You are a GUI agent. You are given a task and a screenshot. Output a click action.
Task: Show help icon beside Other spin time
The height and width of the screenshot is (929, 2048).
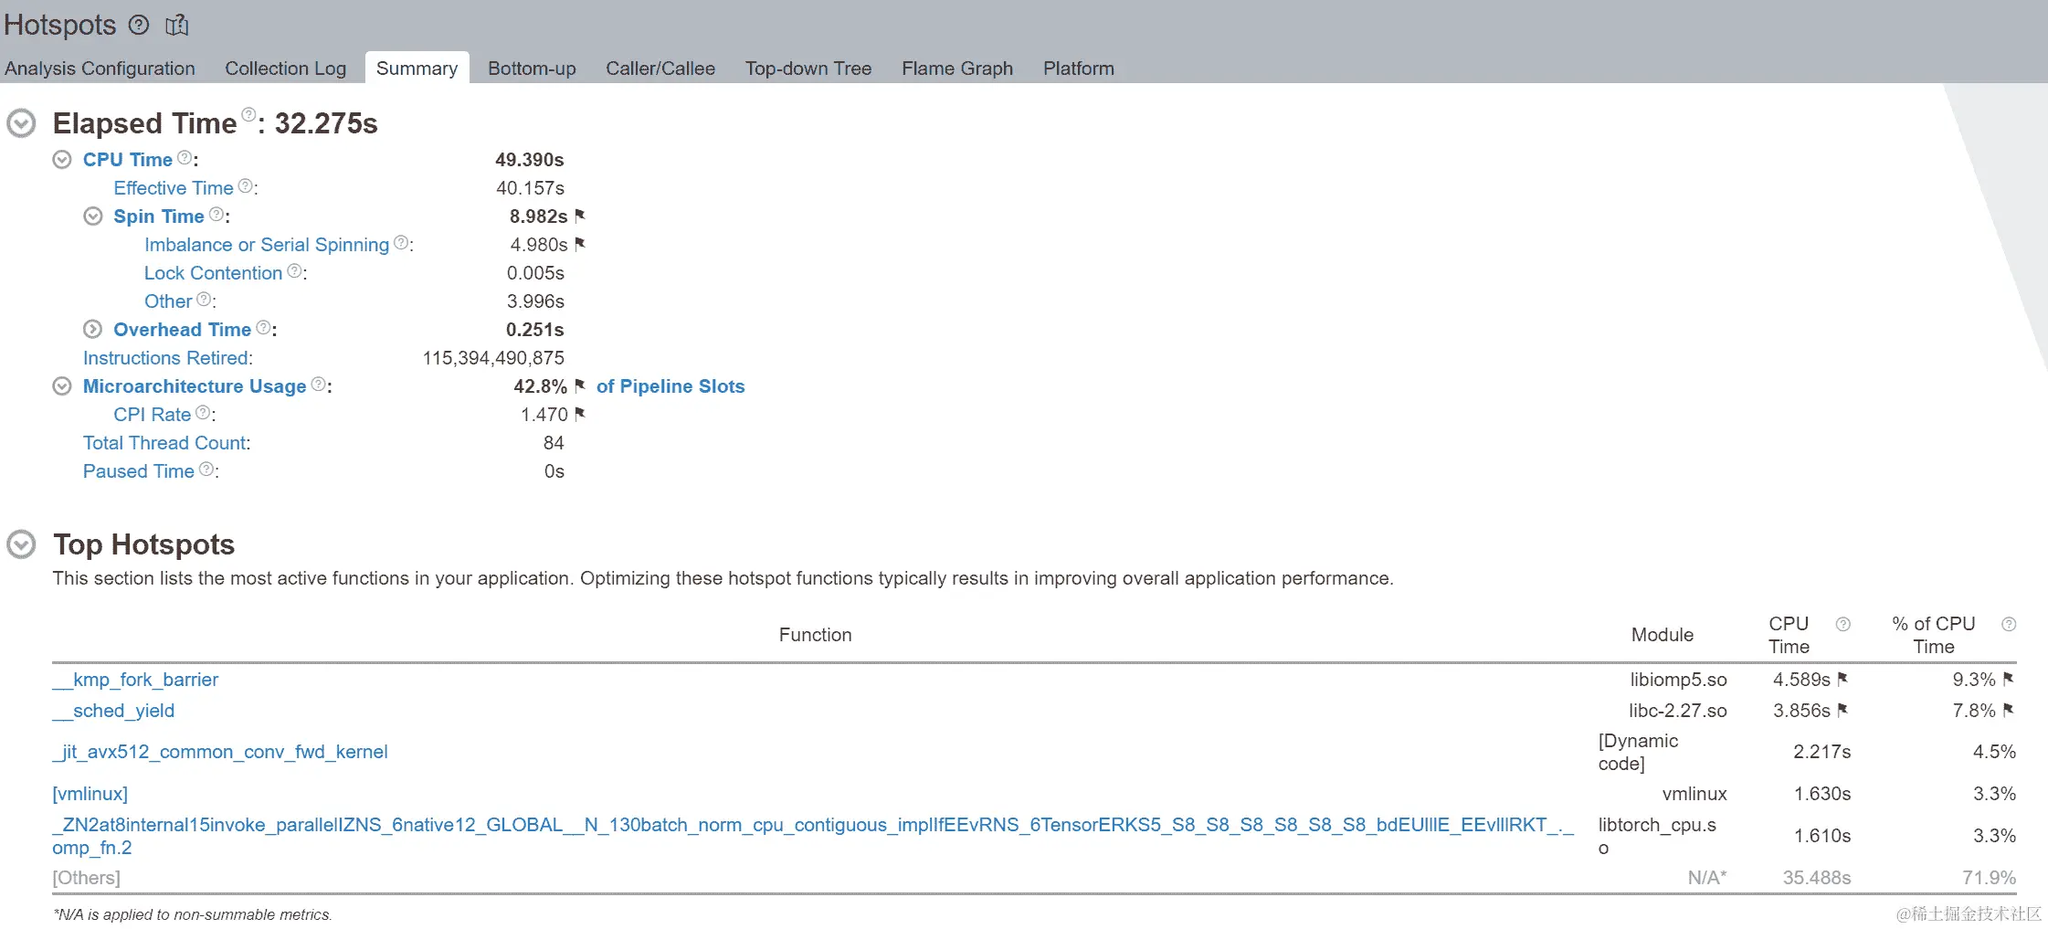point(204,299)
